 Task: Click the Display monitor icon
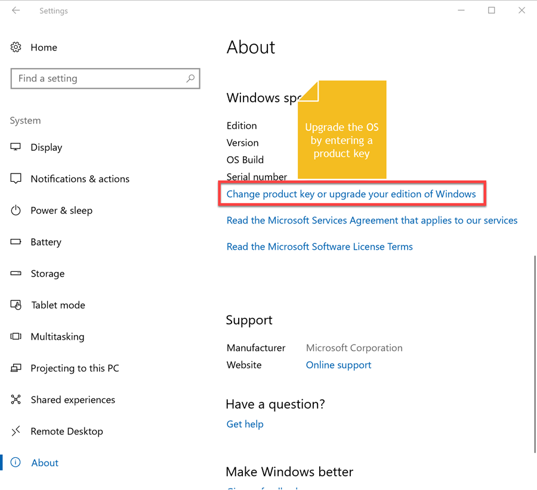(x=16, y=147)
